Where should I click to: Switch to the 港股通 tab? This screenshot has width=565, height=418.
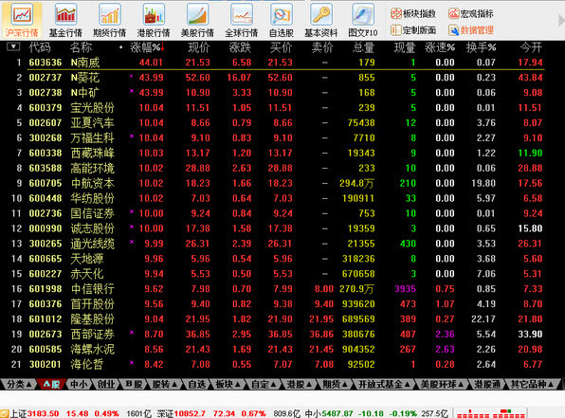(487, 385)
